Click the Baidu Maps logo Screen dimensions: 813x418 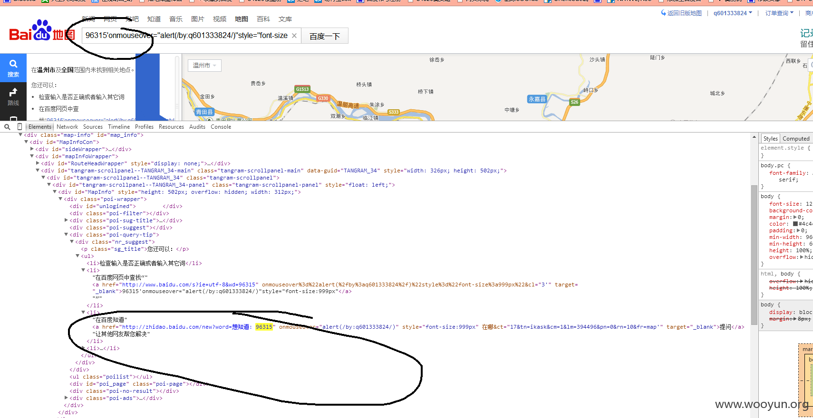click(42, 31)
